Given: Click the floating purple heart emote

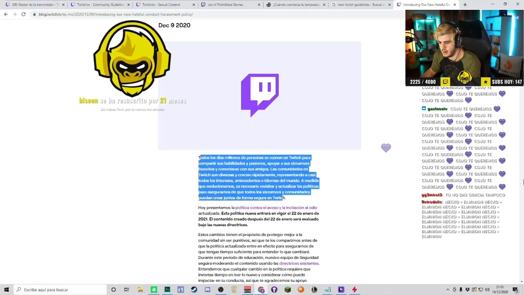Looking at the screenshot, I should [x=386, y=148].
